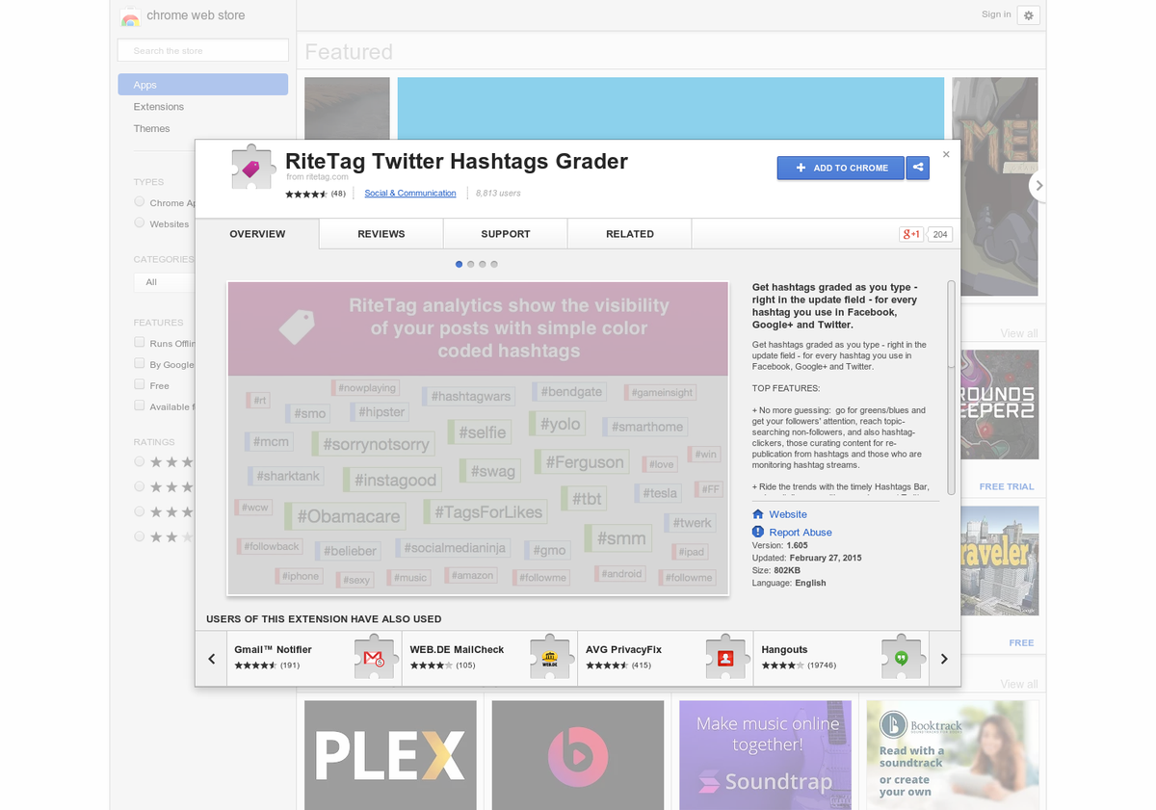This screenshot has width=1156, height=810.
Task: Select Apps in the store sidebar
Action: pyautogui.click(x=203, y=85)
